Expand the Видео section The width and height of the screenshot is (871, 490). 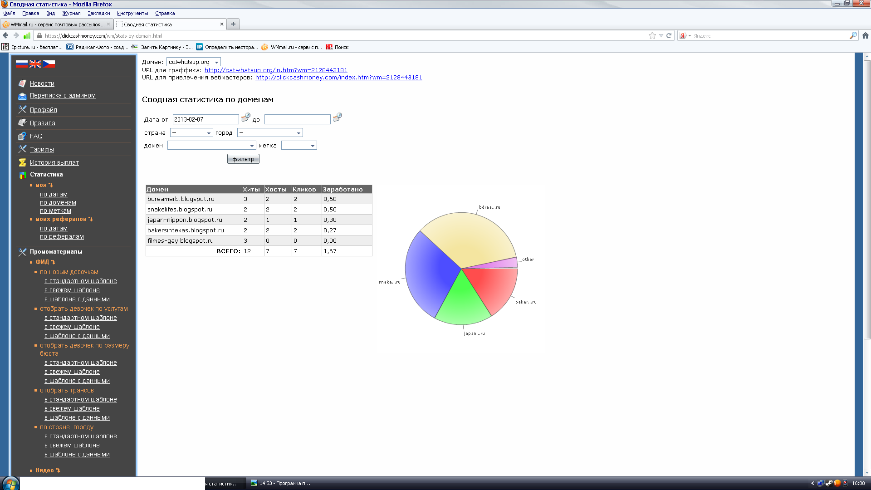tap(48, 470)
